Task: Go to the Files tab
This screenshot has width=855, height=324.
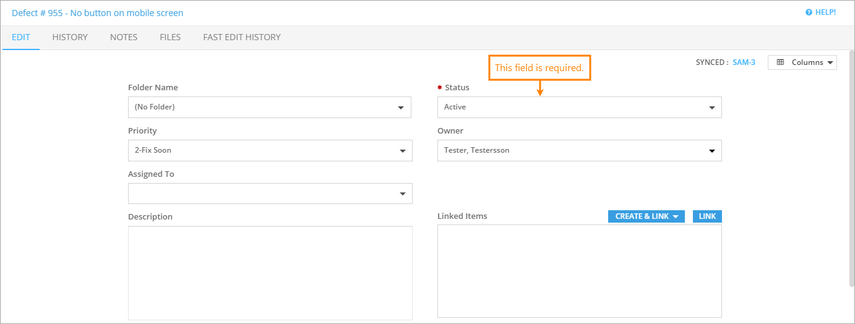Action: pyautogui.click(x=170, y=37)
